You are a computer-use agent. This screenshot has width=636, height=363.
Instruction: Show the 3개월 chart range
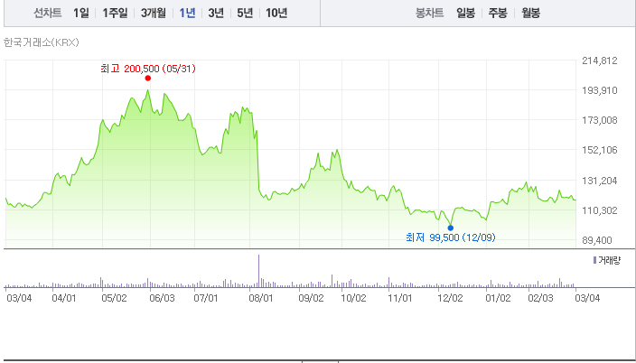coord(154,13)
